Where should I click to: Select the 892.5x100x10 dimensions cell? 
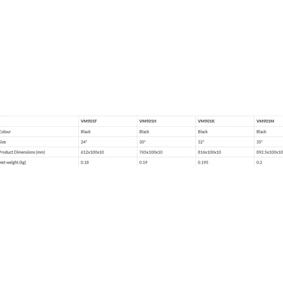[269, 152]
